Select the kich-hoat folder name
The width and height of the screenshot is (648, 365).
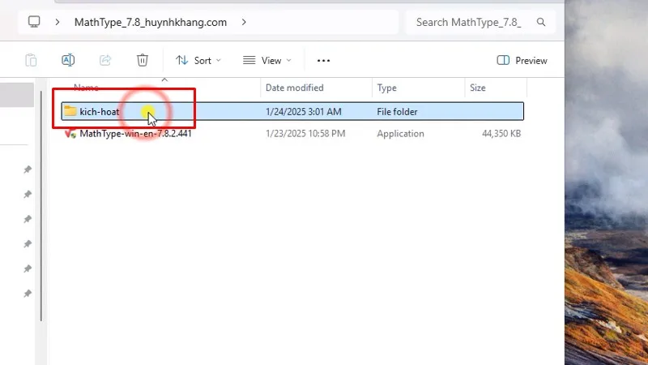(99, 112)
